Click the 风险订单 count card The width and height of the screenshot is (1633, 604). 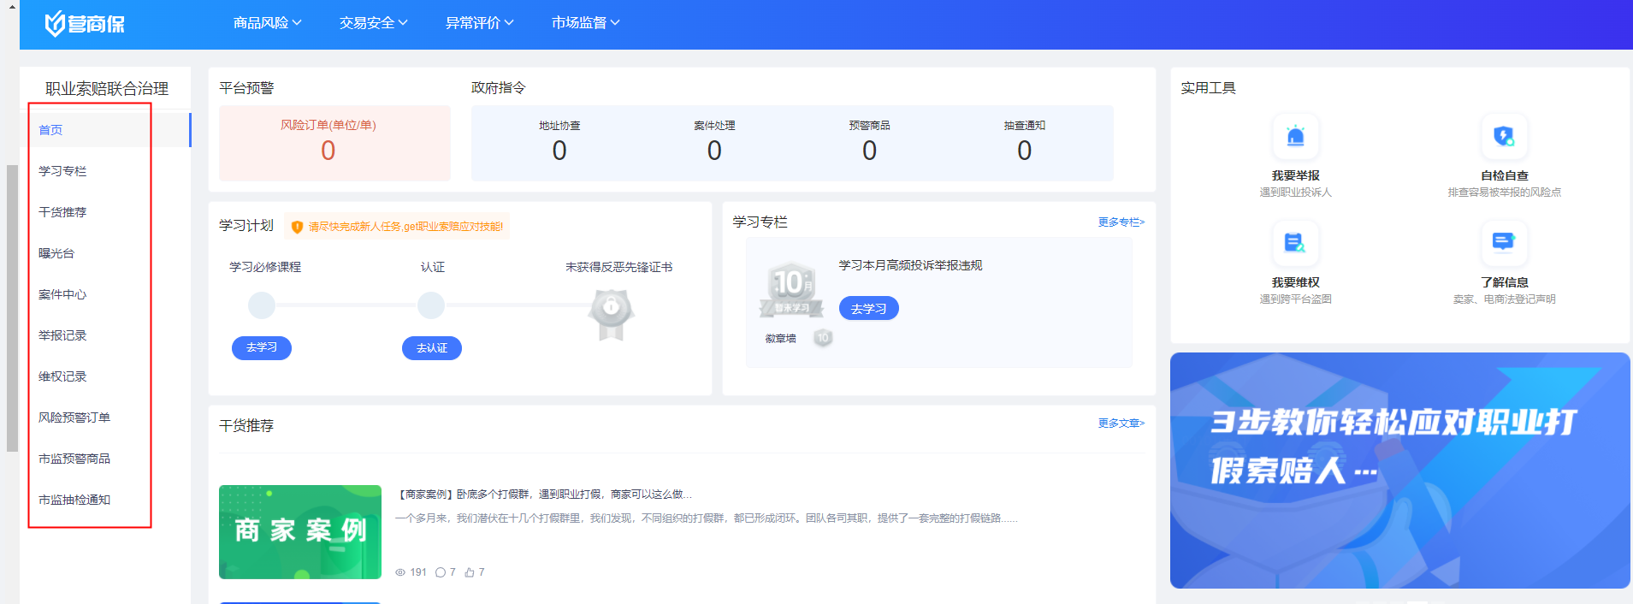coord(334,143)
